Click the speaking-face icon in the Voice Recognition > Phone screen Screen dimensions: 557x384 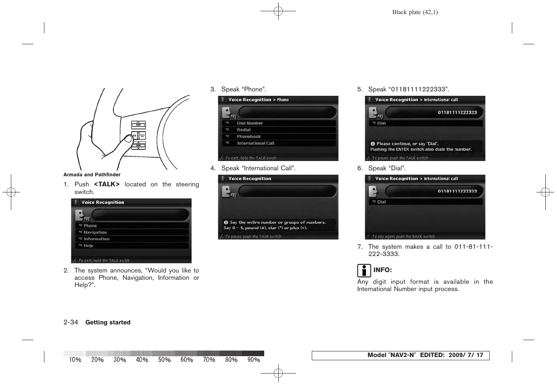228,113
